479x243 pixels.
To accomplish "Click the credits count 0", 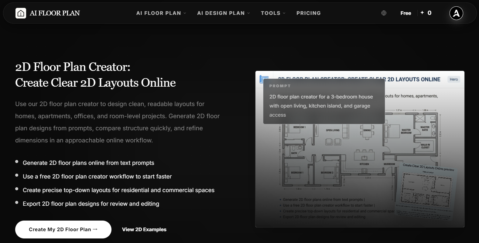I will [429, 13].
